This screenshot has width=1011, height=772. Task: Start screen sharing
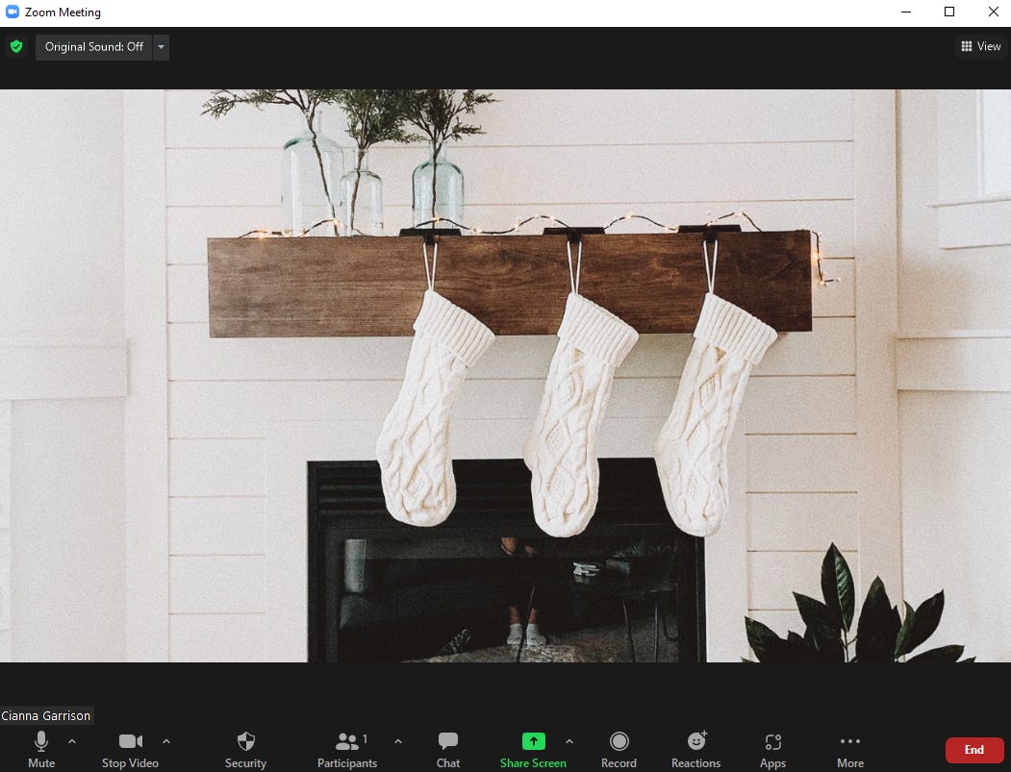[x=533, y=748]
